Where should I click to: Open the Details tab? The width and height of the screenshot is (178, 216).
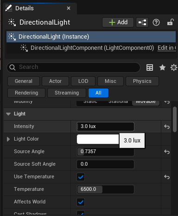[x=40, y=8]
